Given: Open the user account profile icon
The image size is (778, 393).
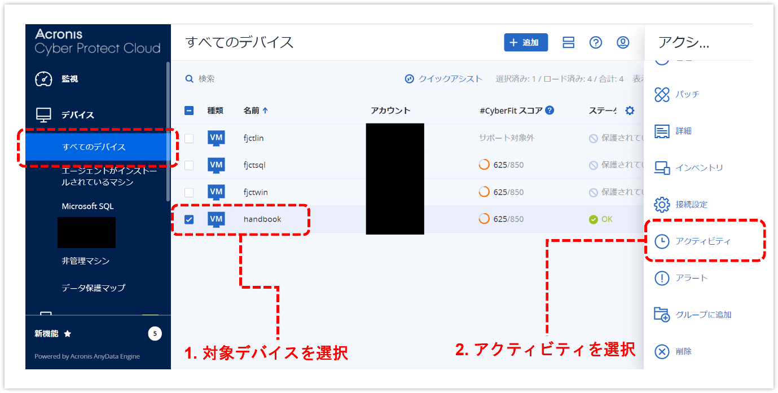Looking at the screenshot, I should 623,43.
